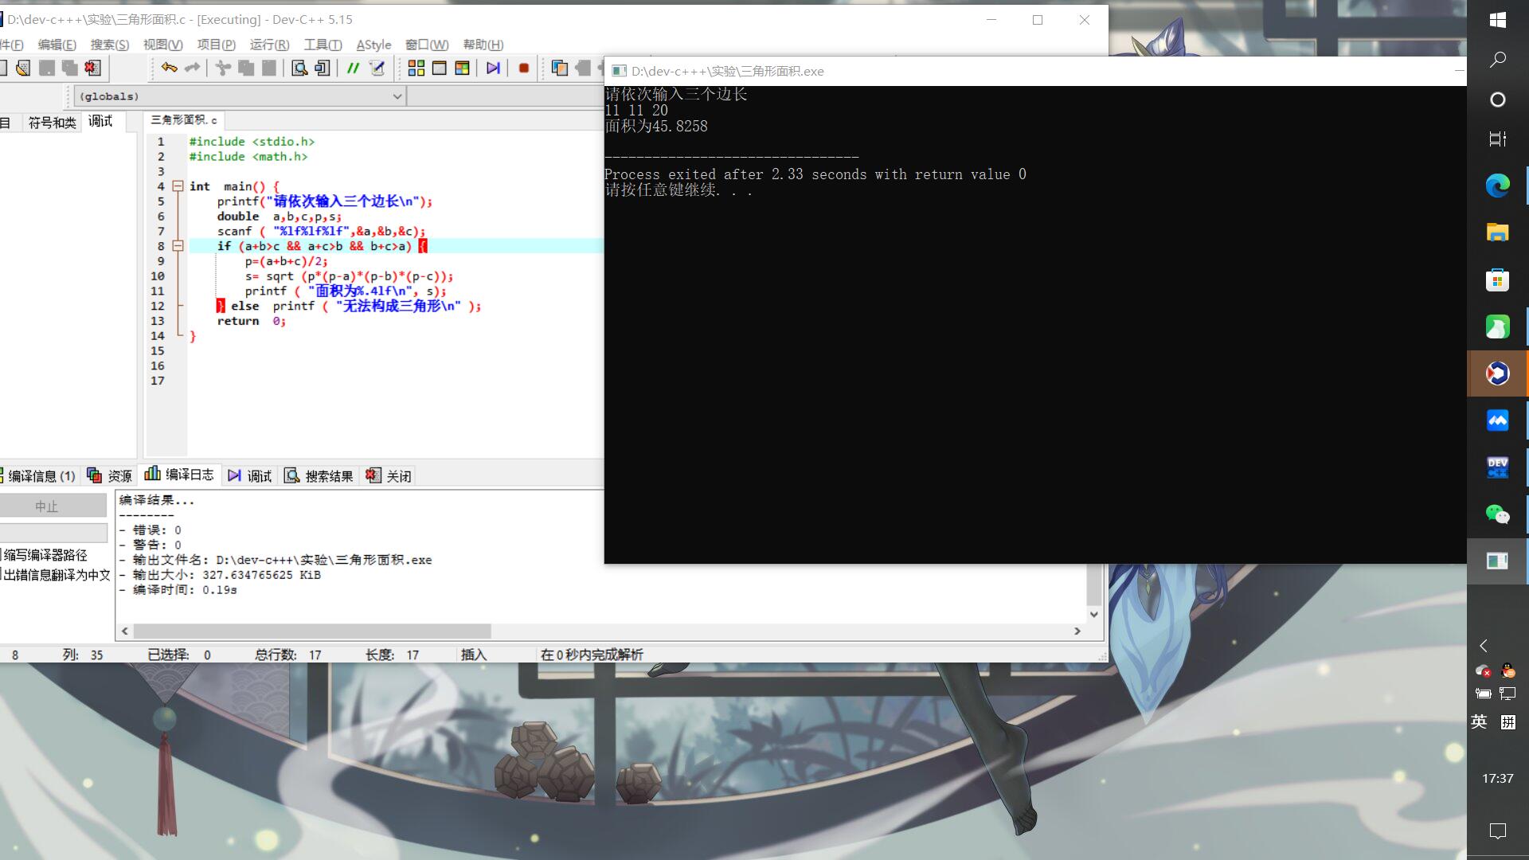Image resolution: width=1529 pixels, height=860 pixels.
Task: Collapse the main function fold marker
Action: pos(178,186)
